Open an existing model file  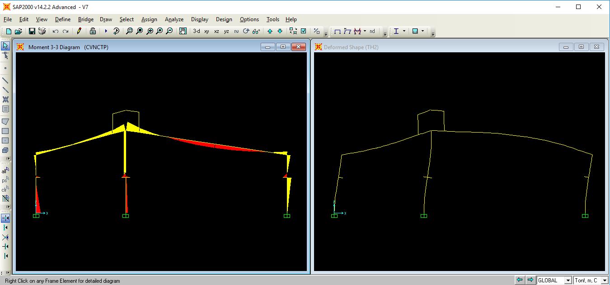point(19,31)
